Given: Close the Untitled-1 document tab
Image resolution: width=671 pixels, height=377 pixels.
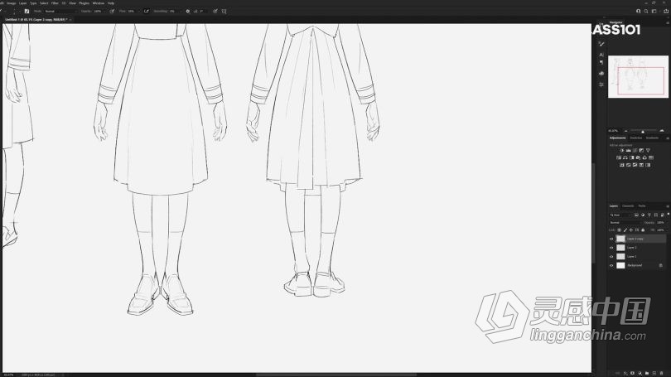Looking at the screenshot, I should point(70,19).
